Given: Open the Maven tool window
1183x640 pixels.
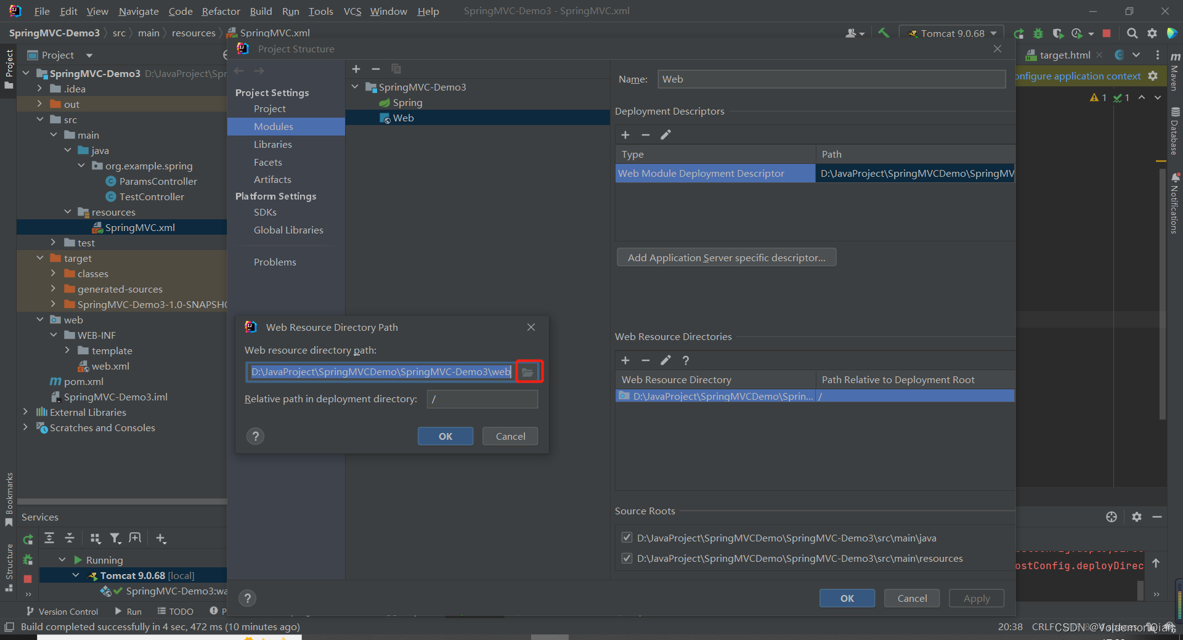Looking at the screenshot, I should point(1175,73).
